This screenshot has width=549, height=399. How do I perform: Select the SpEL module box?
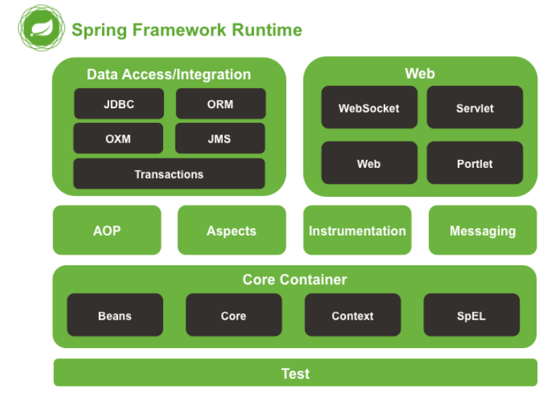coord(472,315)
